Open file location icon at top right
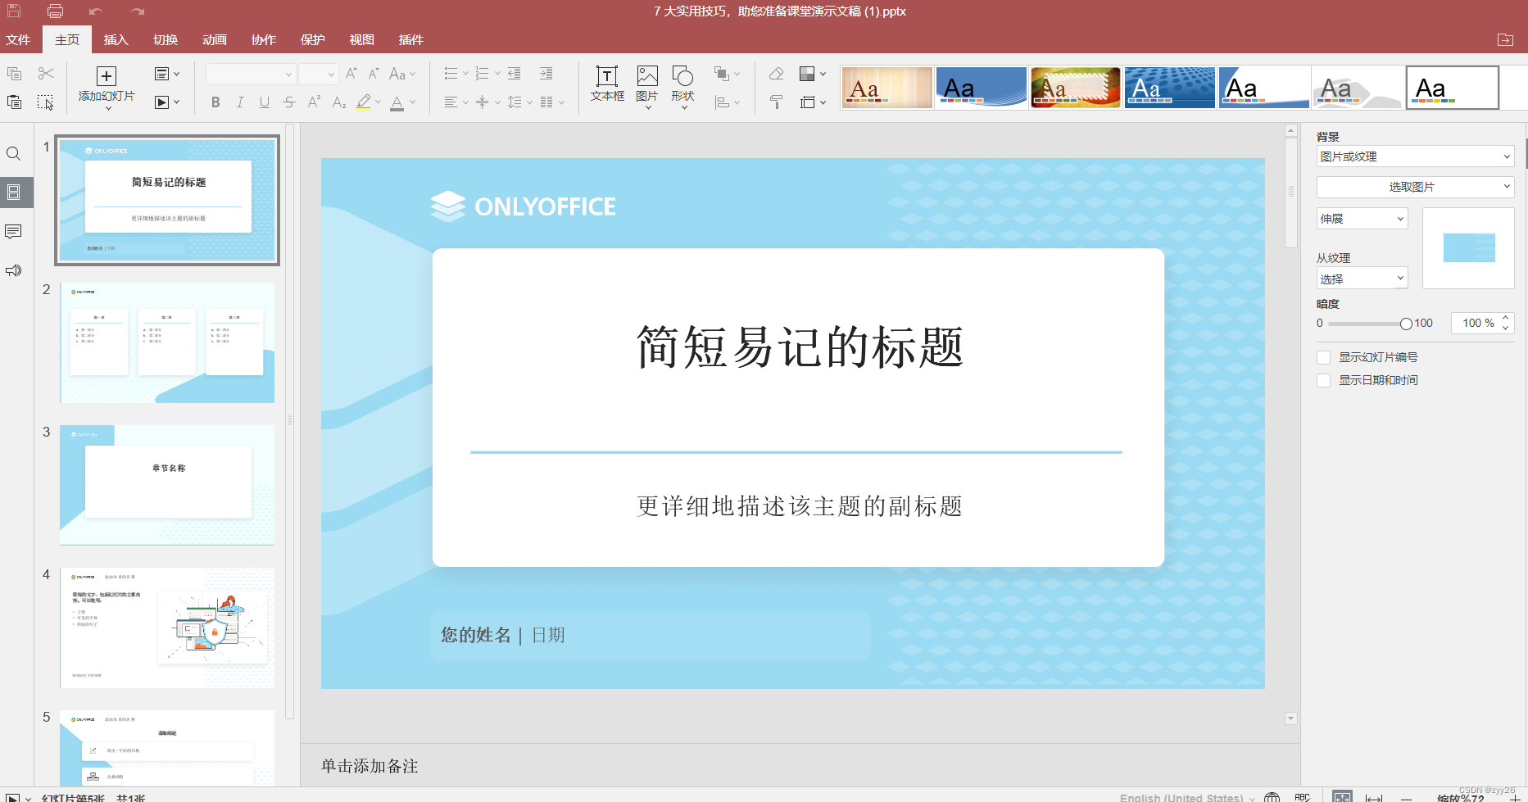The width and height of the screenshot is (1528, 802). (1505, 39)
